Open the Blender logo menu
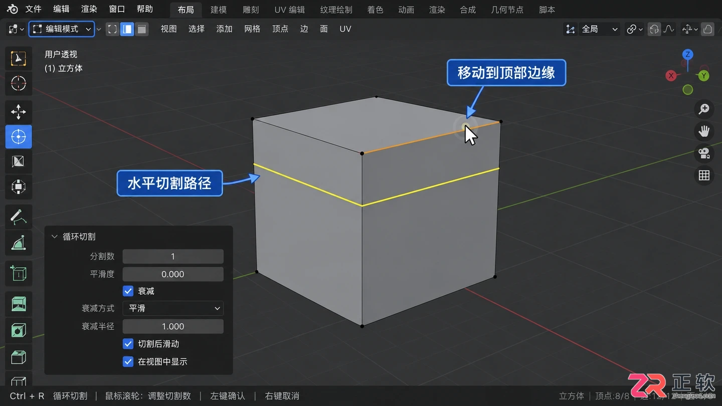722x406 pixels. click(13, 10)
